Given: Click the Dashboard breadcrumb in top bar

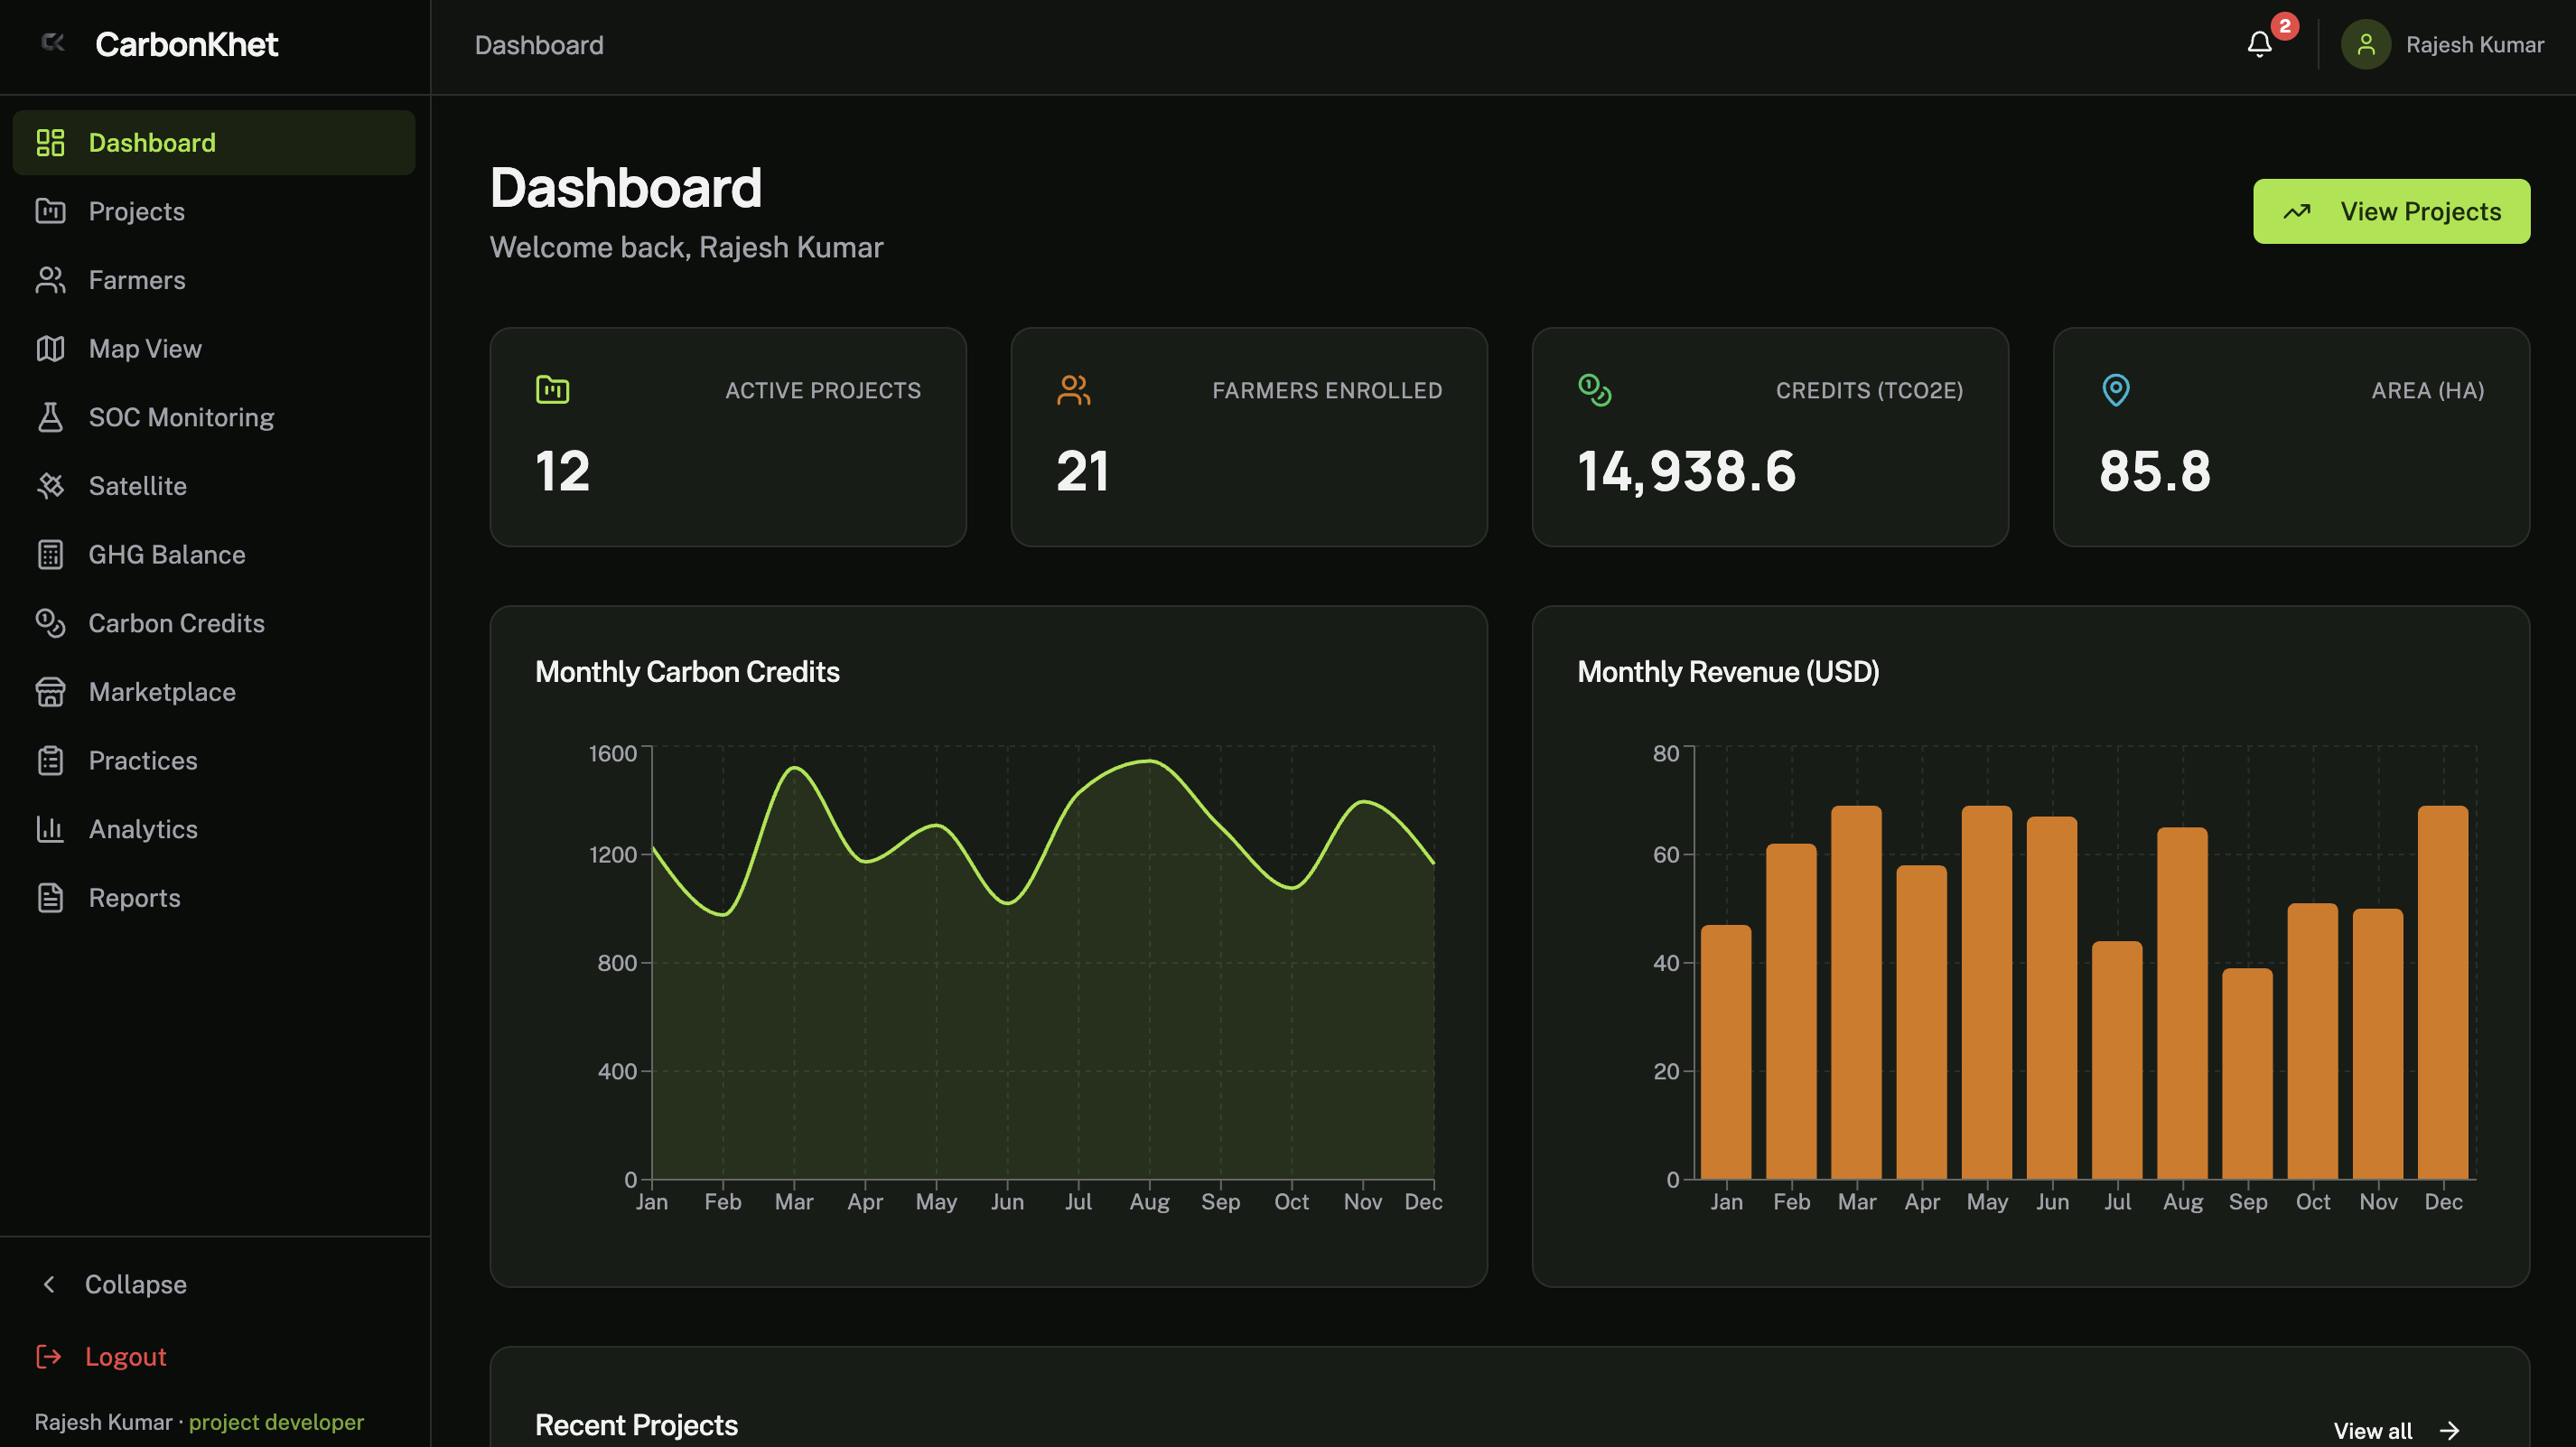Looking at the screenshot, I should (x=539, y=45).
